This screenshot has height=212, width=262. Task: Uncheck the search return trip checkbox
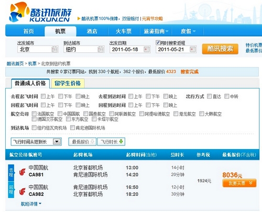coord(158,42)
